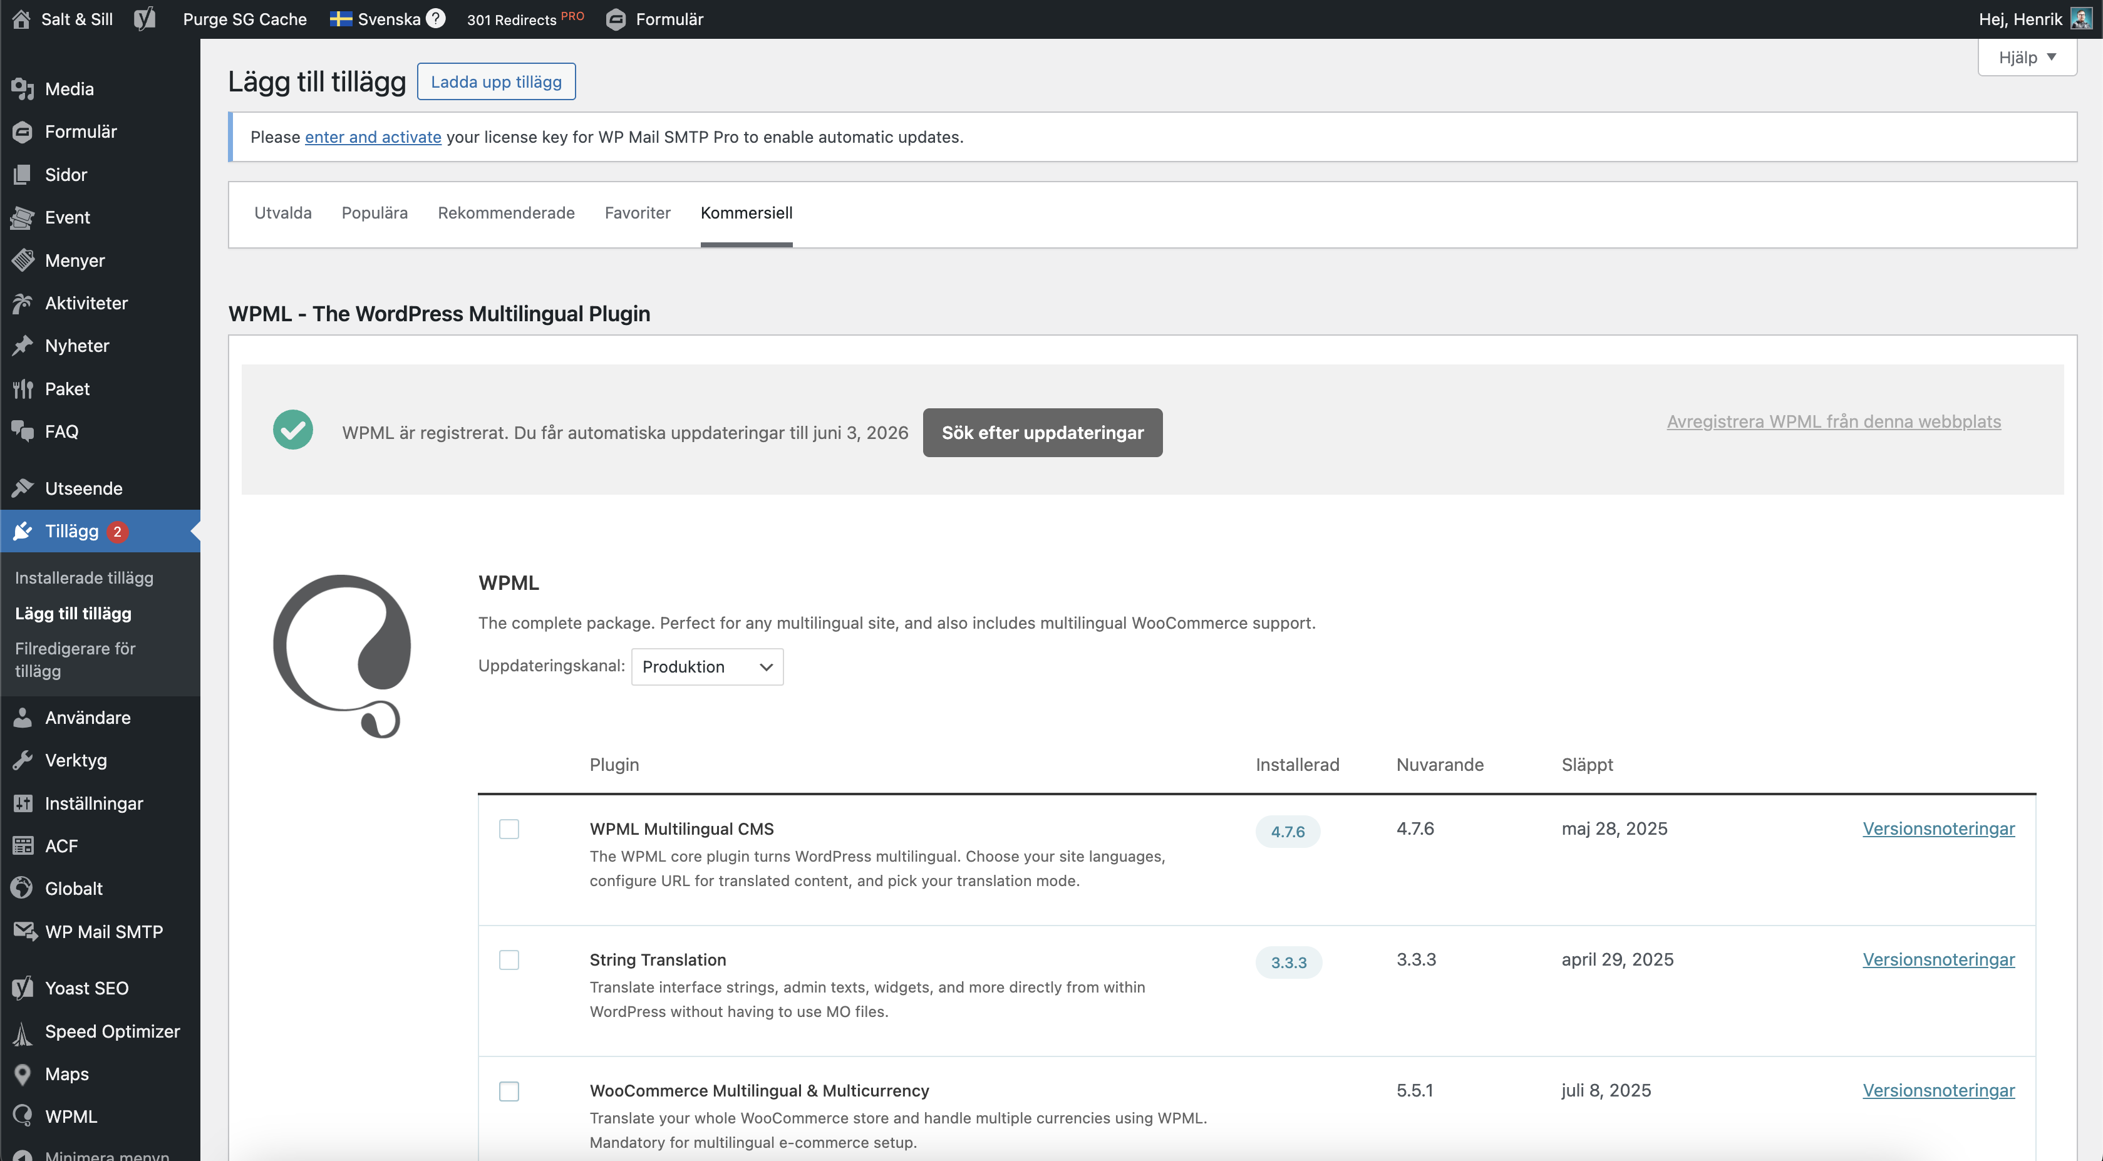The image size is (2103, 1161).
Task: Click Henrik's avatar in the admin bar
Action: [2080, 19]
